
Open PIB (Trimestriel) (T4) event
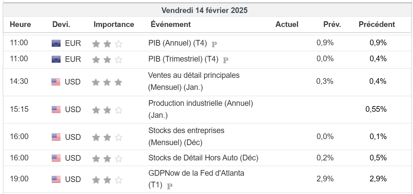[183, 59]
